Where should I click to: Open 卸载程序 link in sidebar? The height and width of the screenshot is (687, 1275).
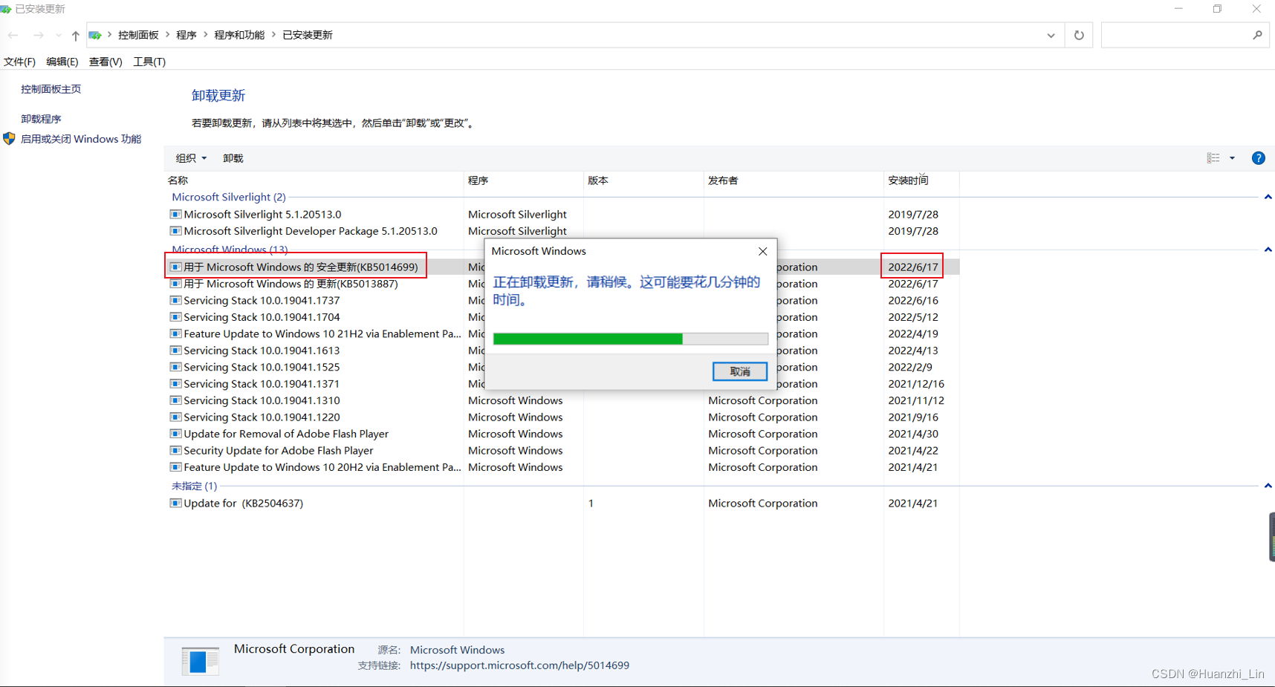[x=41, y=119]
